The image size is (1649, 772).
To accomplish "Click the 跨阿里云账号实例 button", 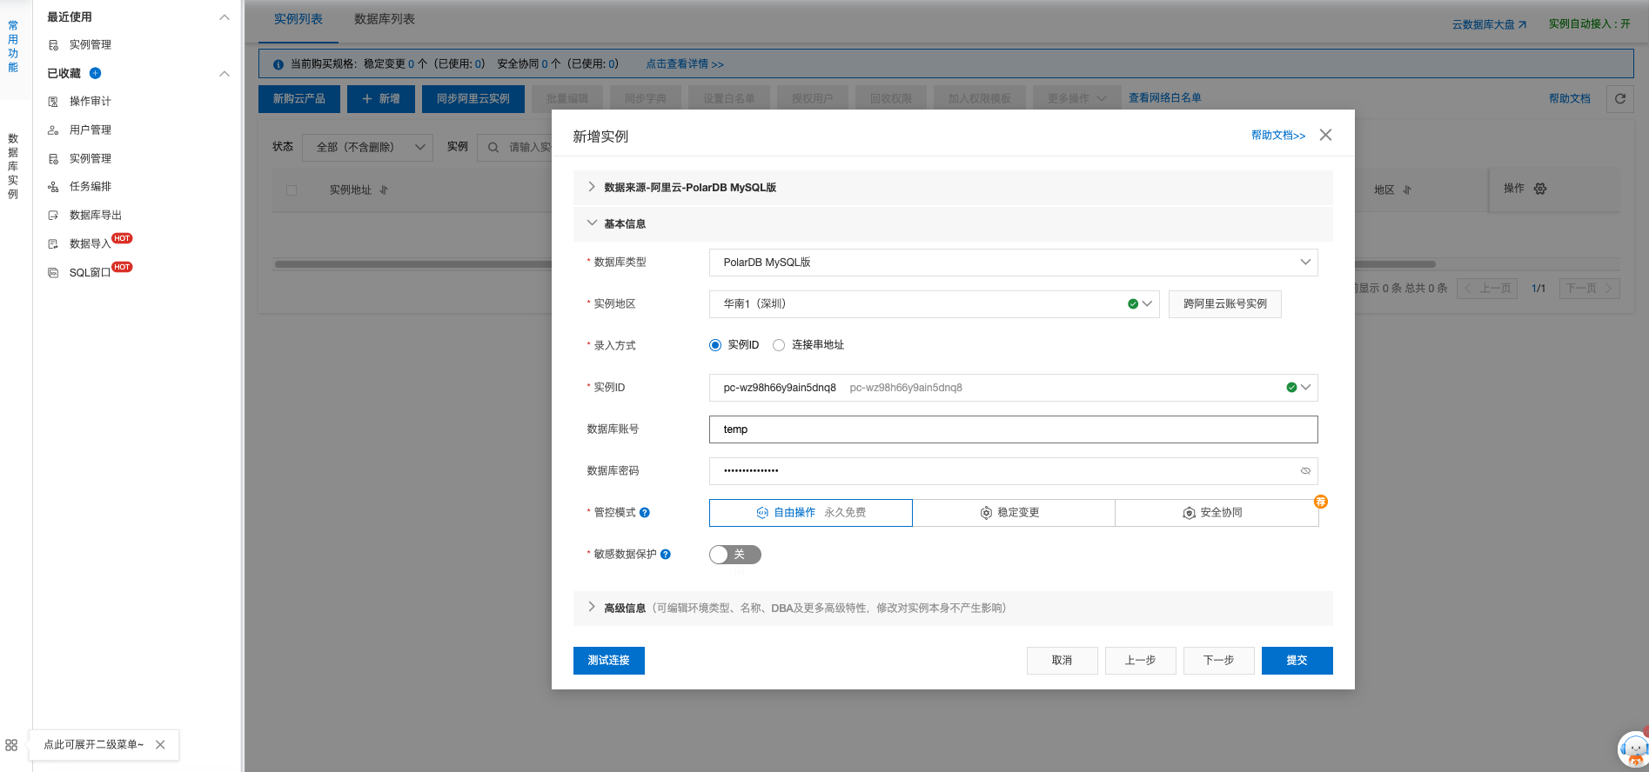I will click(x=1225, y=304).
